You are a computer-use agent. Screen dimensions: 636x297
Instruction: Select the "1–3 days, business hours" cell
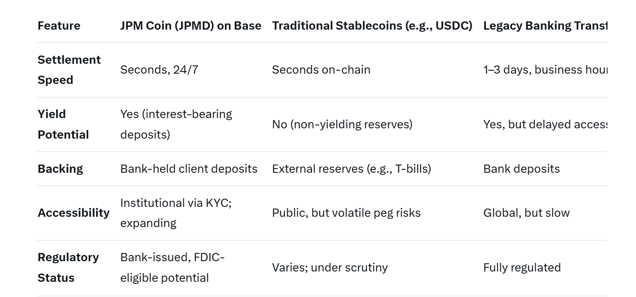[545, 70]
